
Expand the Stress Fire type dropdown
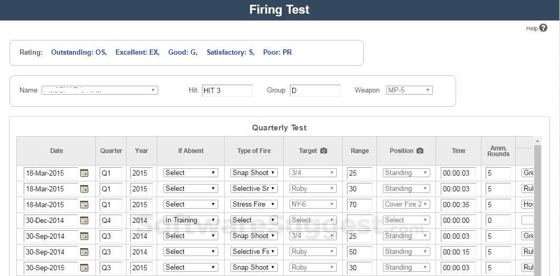pos(254,205)
